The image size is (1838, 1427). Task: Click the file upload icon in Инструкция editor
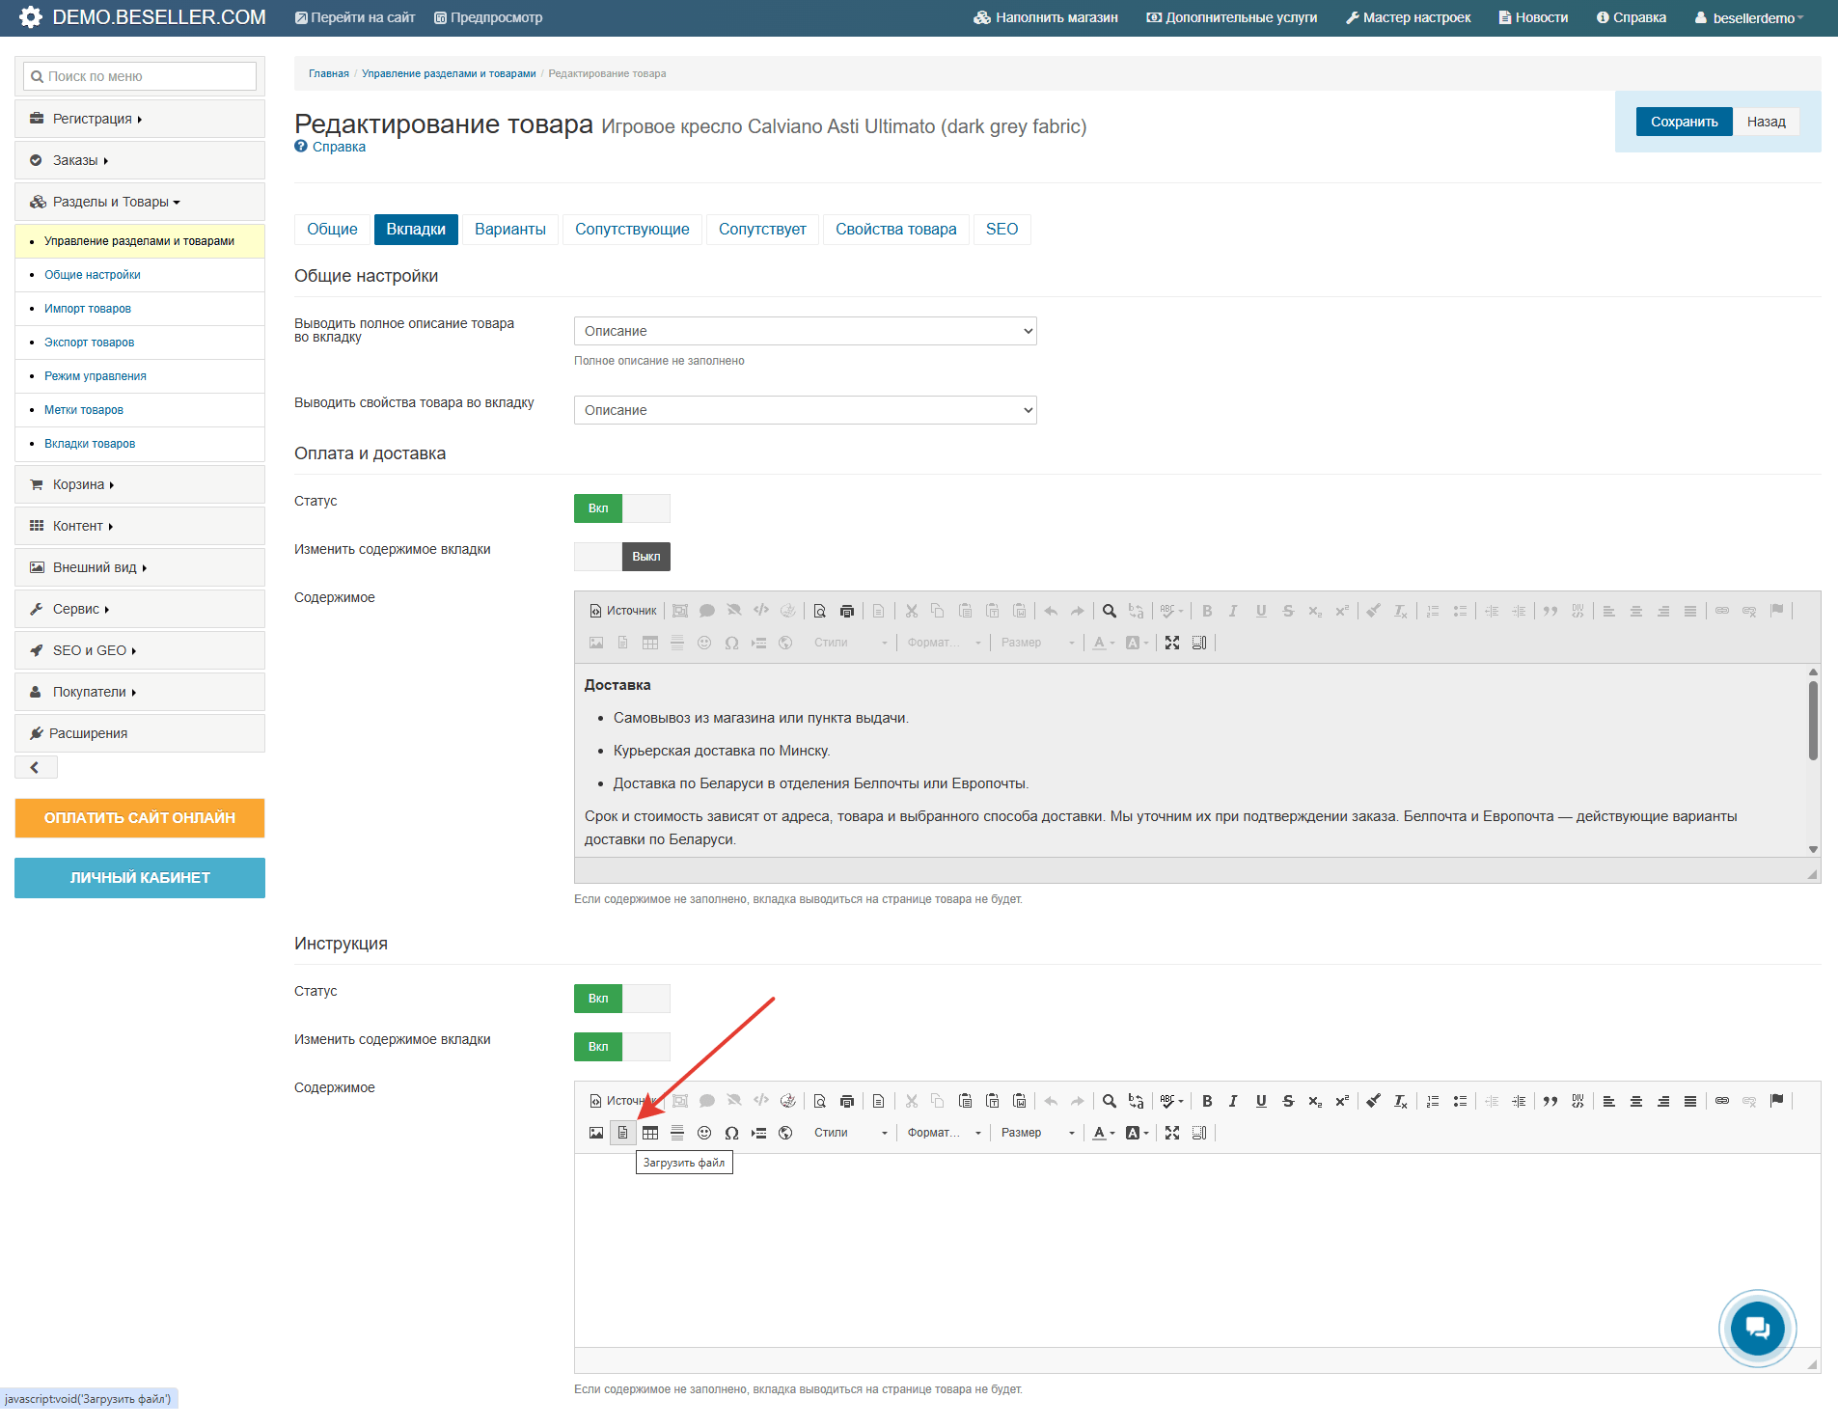pyautogui.click(x=623, y=1133)
